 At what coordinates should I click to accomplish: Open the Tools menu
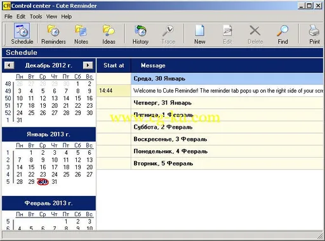pos(36,16)
